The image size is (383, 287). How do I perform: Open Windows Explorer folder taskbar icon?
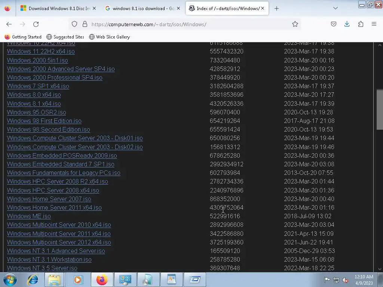[54, 280]
